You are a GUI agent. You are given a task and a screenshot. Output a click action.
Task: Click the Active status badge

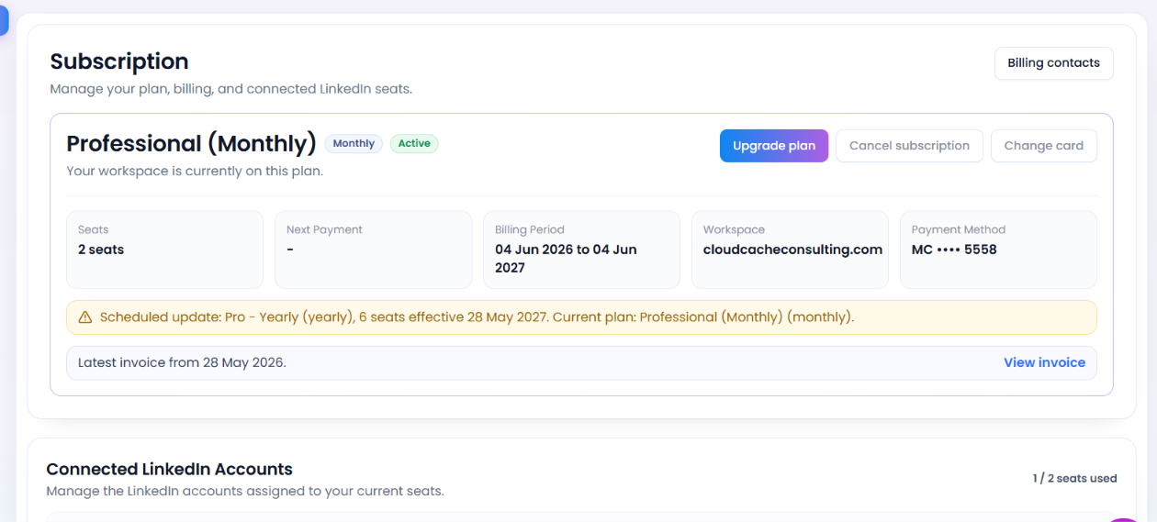(414, 144)
